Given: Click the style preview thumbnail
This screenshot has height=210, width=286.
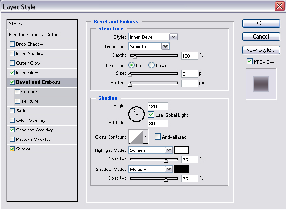Looking at the screenshot, I should 261,83.
